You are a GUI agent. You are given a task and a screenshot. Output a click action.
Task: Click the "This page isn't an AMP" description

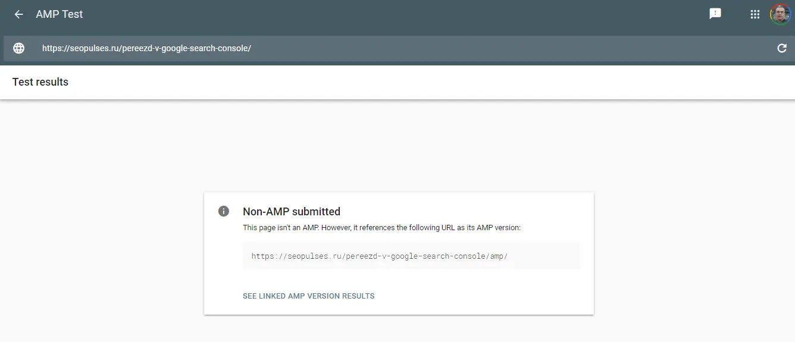(x=381, y=228)
